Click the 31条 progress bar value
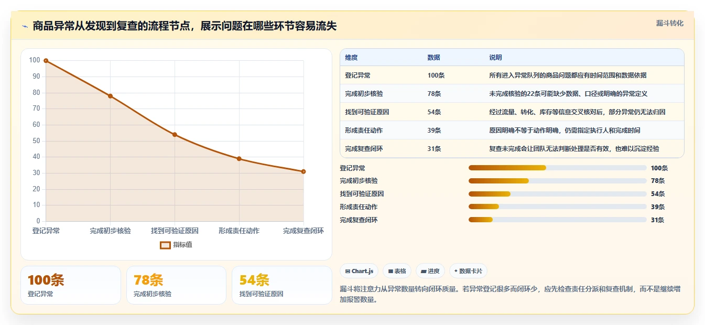 658,220
